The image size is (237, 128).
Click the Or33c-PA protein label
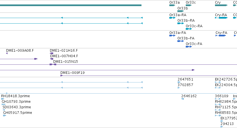[x=194, y=44]
